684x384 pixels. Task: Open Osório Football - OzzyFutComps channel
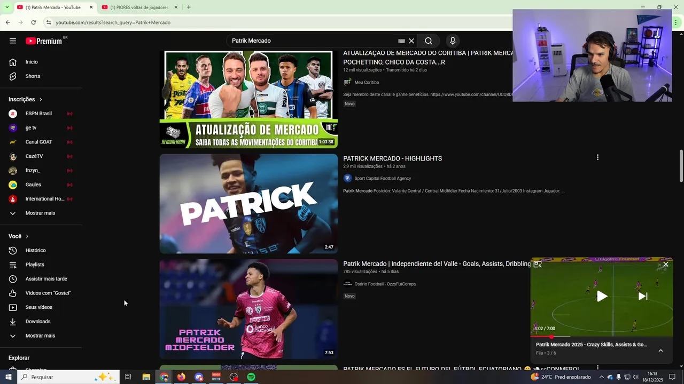pos(385,284)
